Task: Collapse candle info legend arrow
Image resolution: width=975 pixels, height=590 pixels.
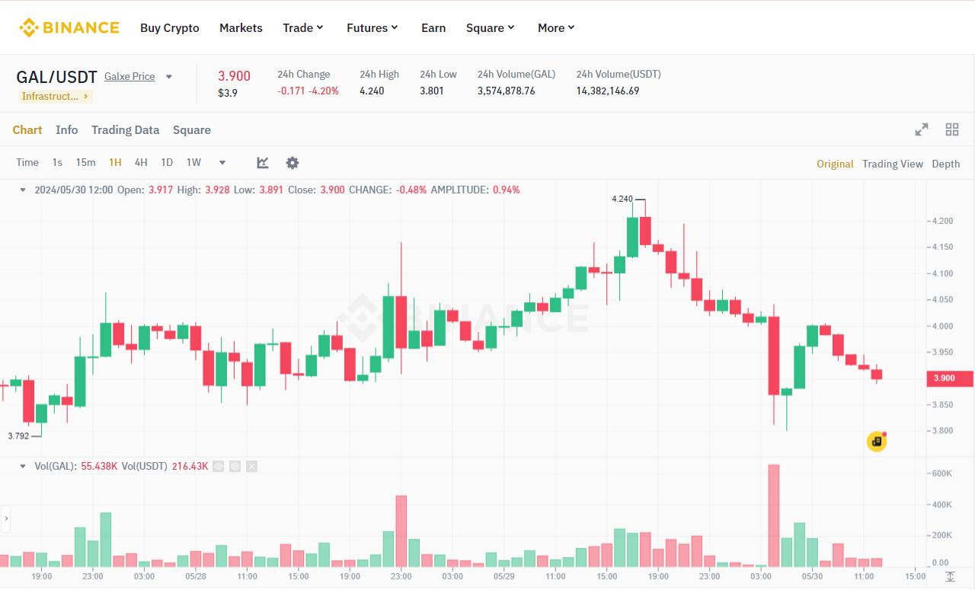Action: click(x=23, y=190)
